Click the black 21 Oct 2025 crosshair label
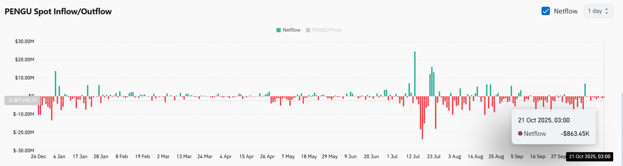This screenshot has width=623, height=166. pyautogui.click(x=589, y=156)
